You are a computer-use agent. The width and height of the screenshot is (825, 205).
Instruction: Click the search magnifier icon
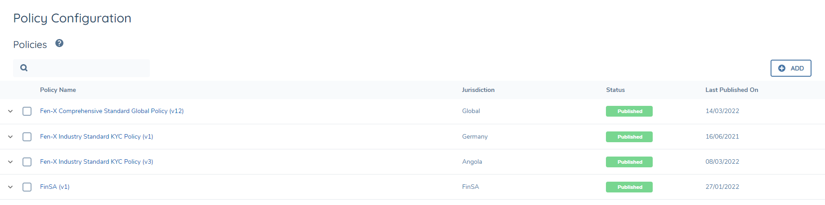pyautogui.click(x=24, y=68)
